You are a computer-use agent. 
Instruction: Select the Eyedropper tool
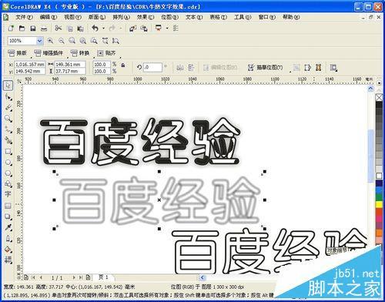(x=8, y=227)
